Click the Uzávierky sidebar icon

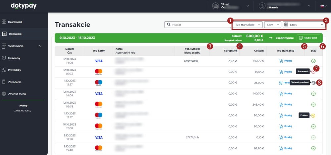(4, 58)
